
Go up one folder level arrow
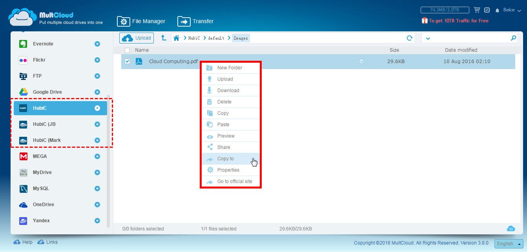point(164,38)
